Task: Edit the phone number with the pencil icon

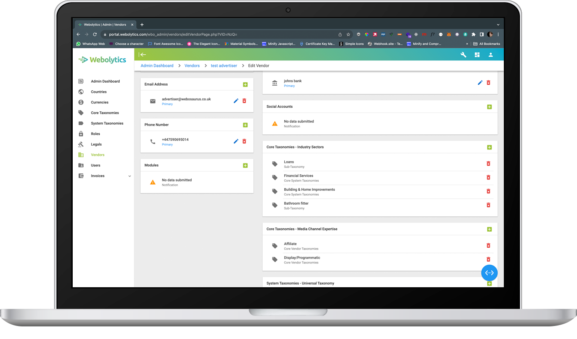Action: (236, 141)
